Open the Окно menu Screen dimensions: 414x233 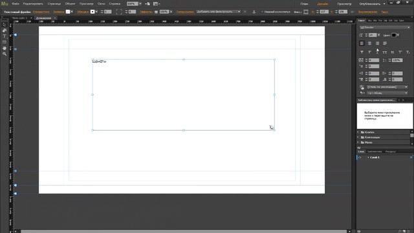tap(102, 4)
